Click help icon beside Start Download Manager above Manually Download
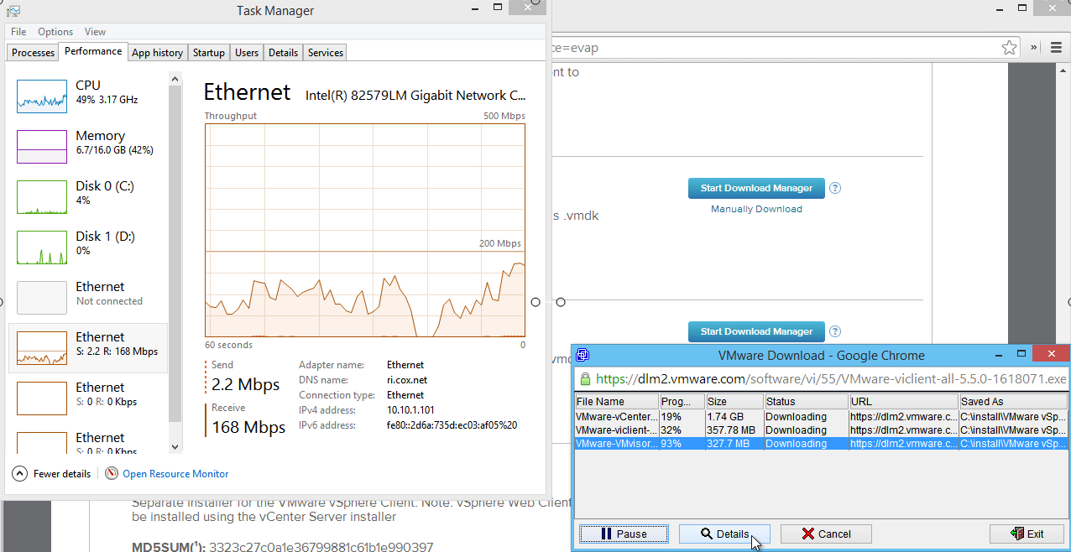 tap(835, 188)
